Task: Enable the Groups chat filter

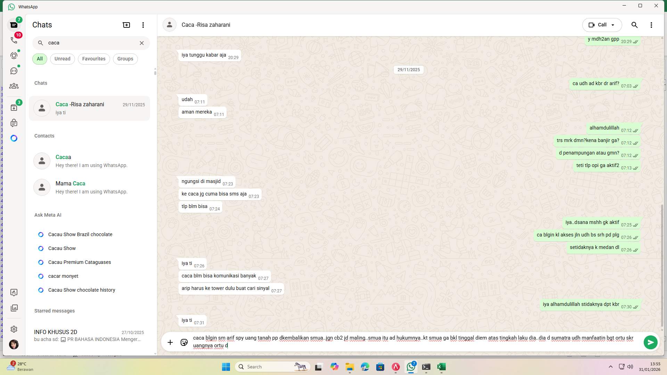Action: (125, 59)
